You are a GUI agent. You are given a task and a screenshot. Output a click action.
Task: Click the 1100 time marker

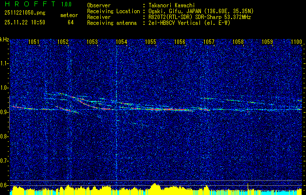[x=297, y=41]
